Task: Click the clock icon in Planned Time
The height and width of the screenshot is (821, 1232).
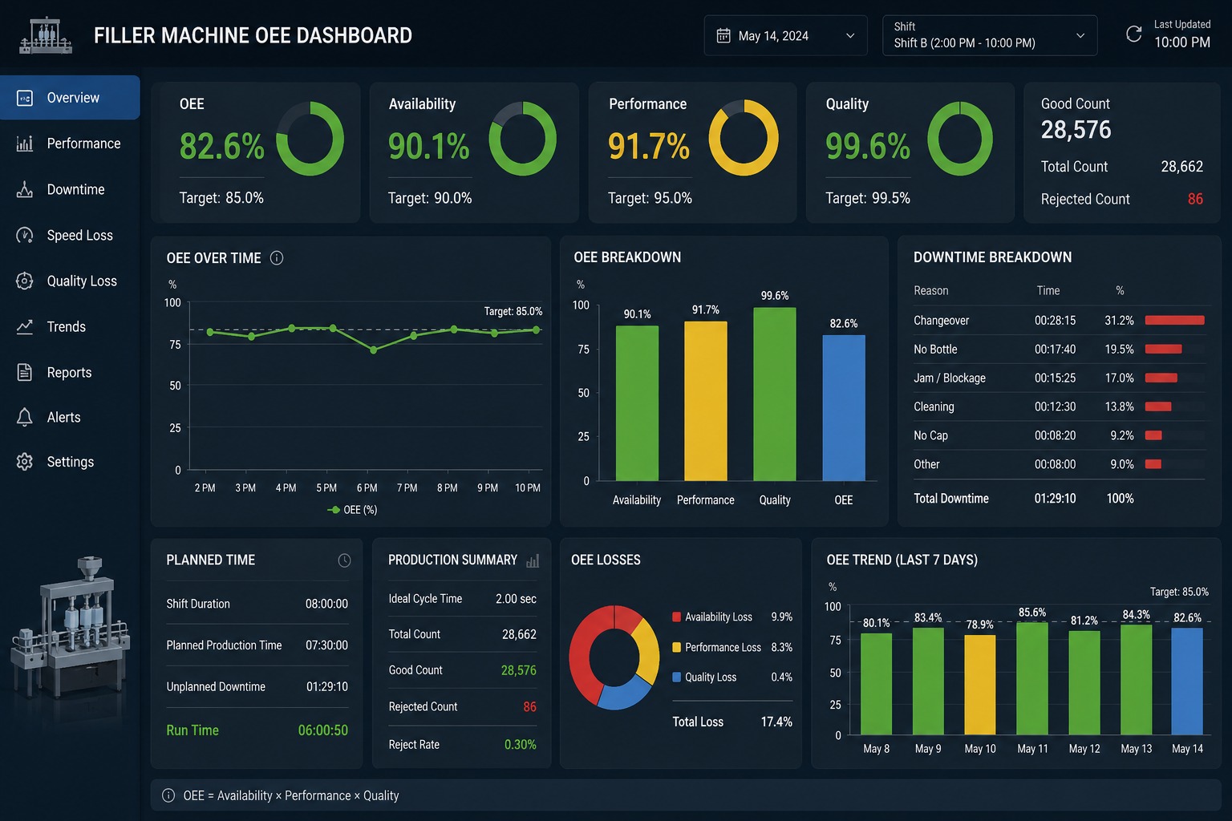Action: 344,560
